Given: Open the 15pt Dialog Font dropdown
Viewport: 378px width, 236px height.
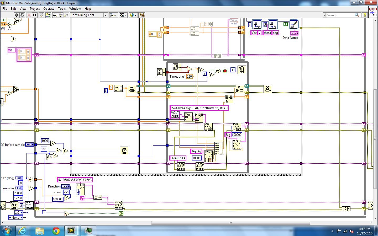Looking at the screenshot, I should click(89, 15).
